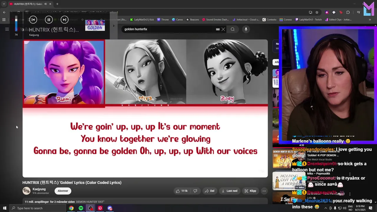Skip to previous track in media overlay
Screen dimensions: 377x212
tap(33, 20)
